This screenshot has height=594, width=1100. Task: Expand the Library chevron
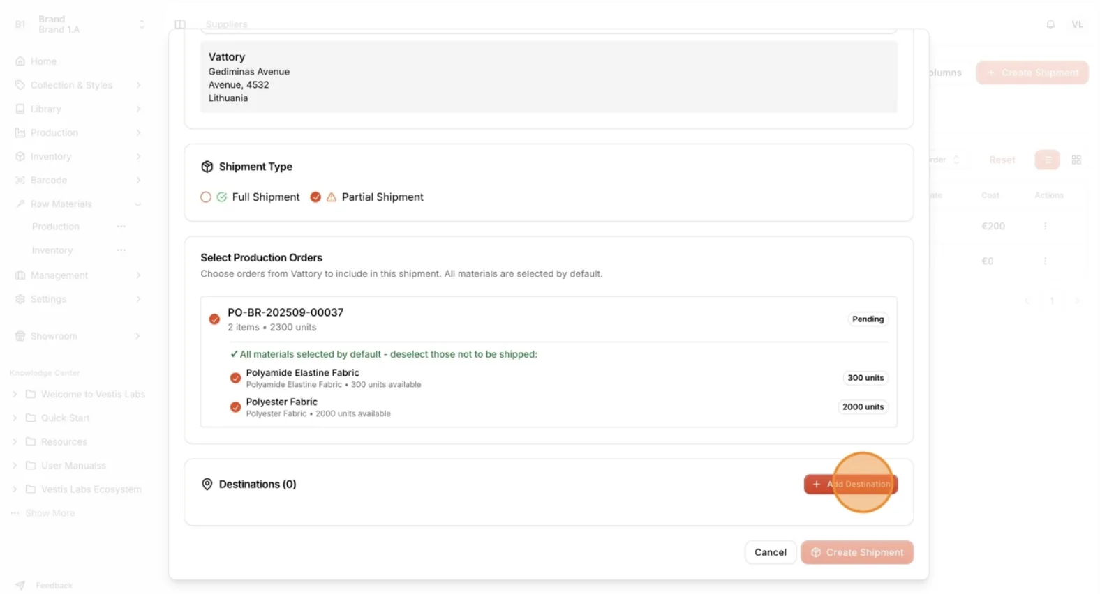(x=138, y=109)
